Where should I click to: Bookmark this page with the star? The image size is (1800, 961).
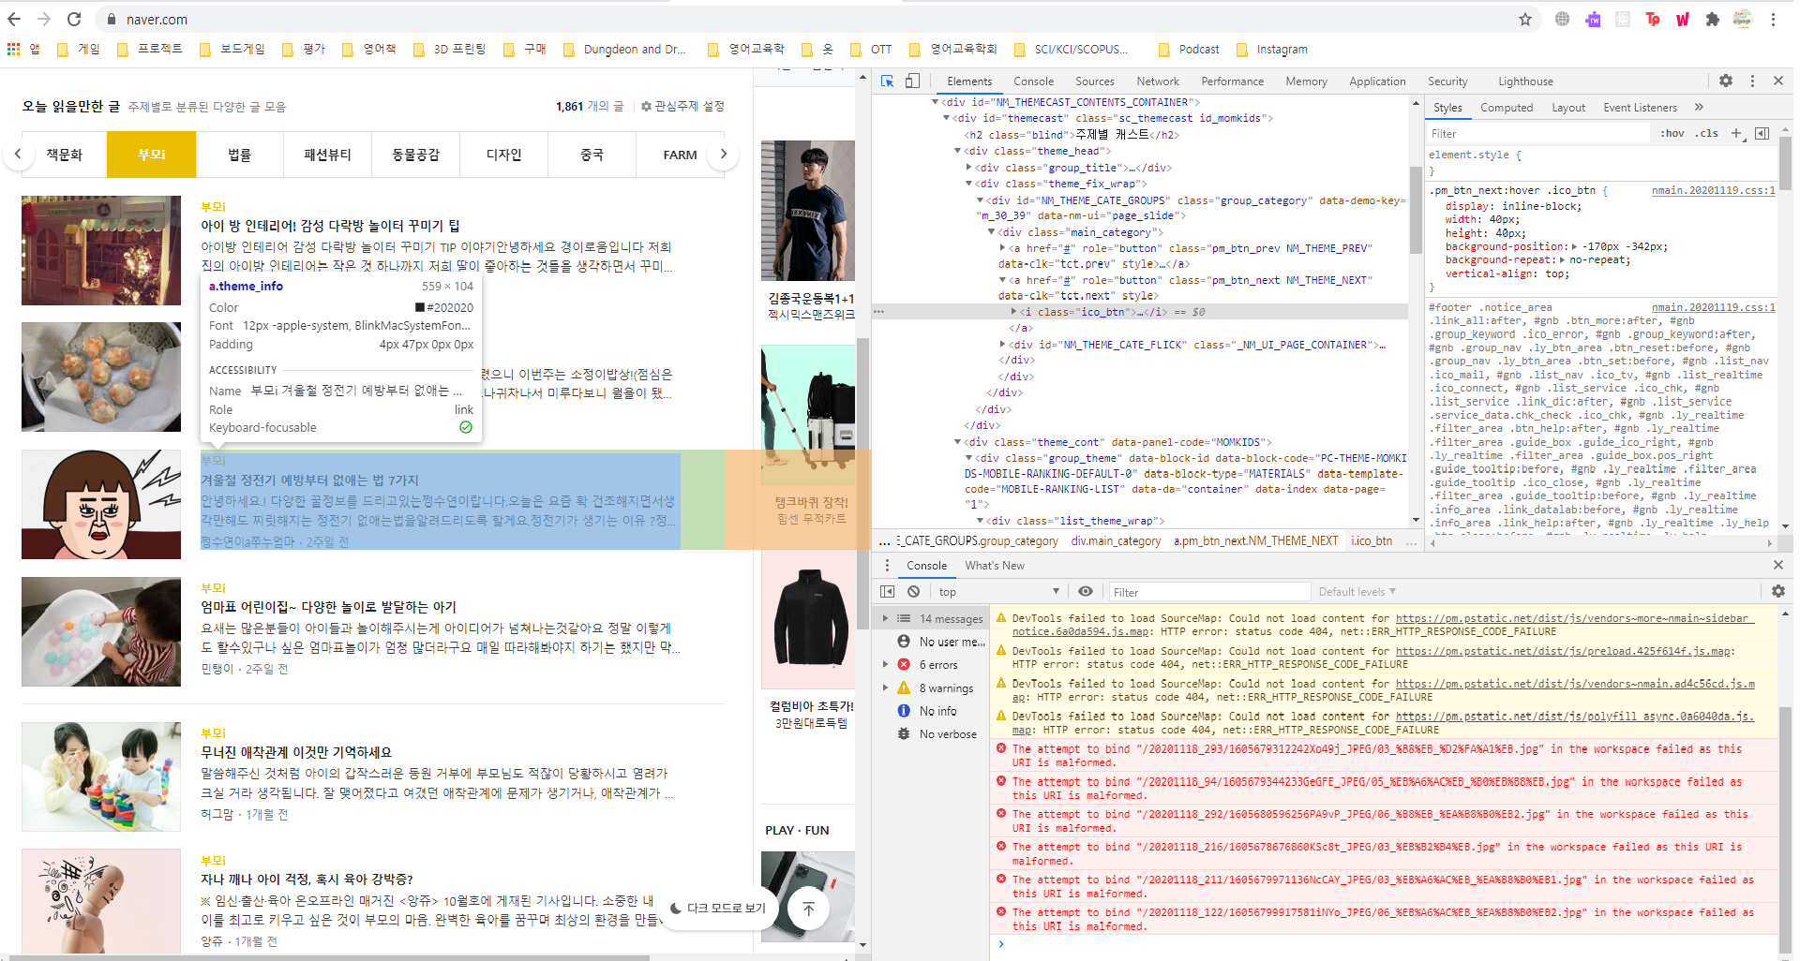[1525, 19]
